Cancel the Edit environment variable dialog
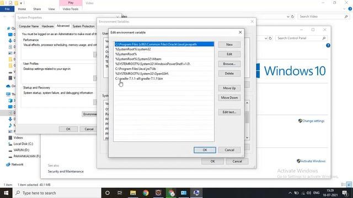The image size is (353, 198). (x=229, y=150)
